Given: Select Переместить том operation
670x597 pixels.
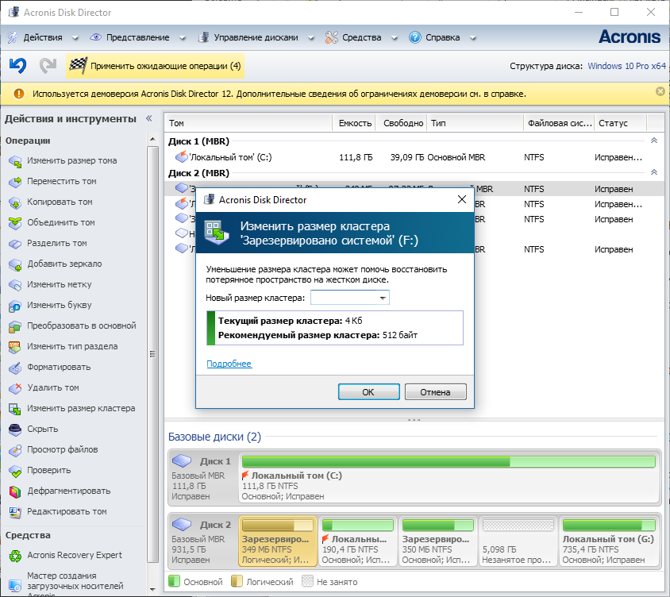Looking at the screenshot, I should pyautogui.click(x=62, y=181).
